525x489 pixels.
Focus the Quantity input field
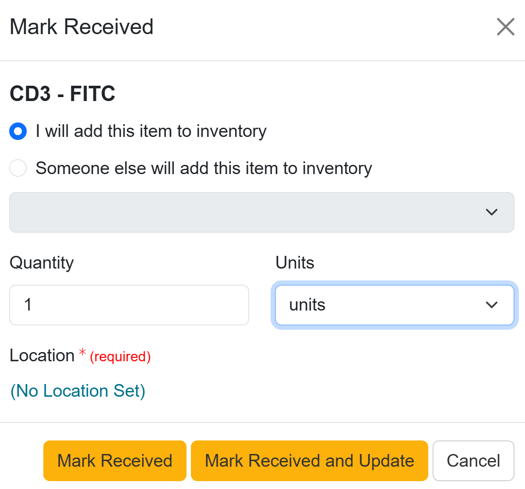tap(129, 305)
